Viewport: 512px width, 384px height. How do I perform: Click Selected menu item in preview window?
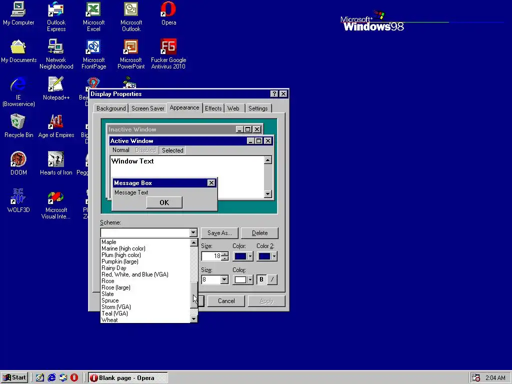pos(172,150)
